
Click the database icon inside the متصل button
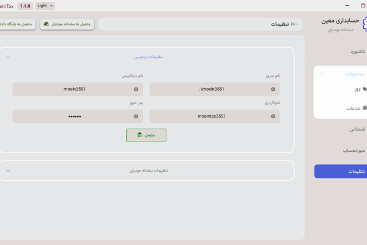coord(139,135)
